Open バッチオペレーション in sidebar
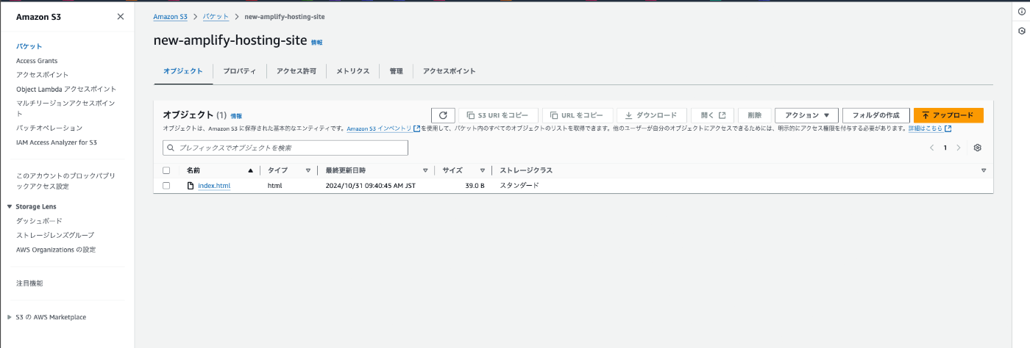This screenshot has width=1030, height=348. click(x=49, y=128)
